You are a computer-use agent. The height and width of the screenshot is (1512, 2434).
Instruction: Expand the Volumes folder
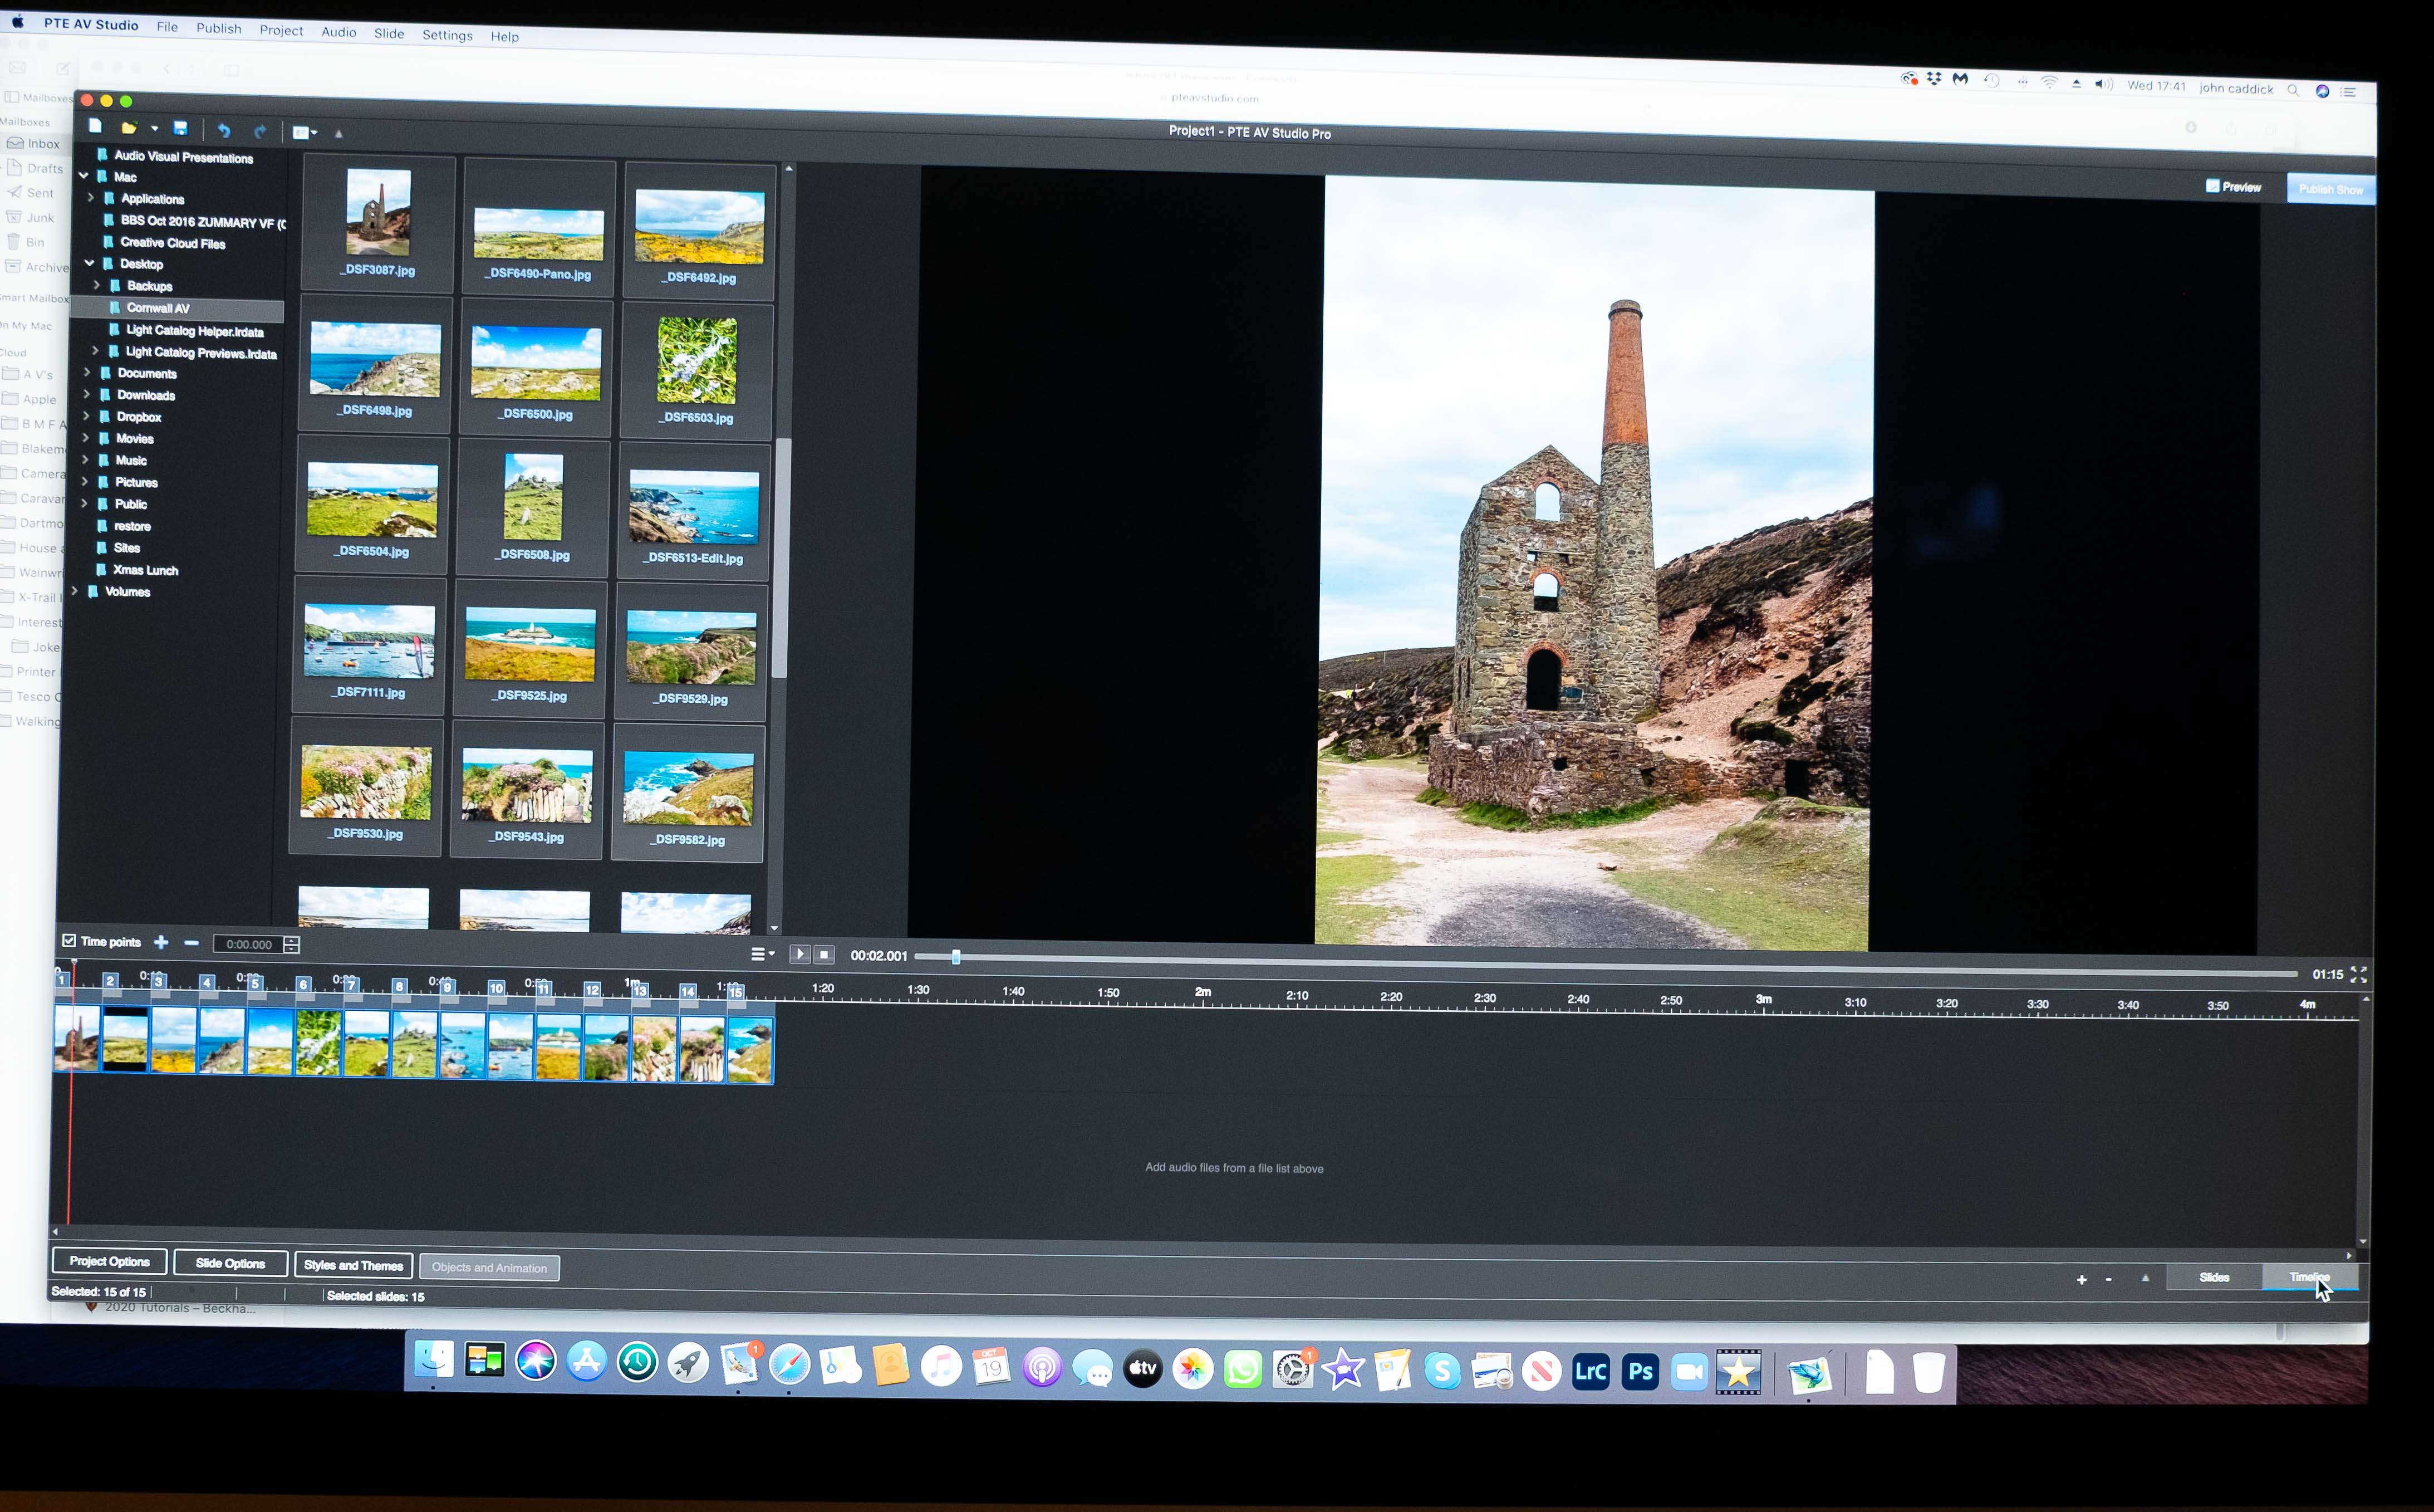tap(75, 591)
